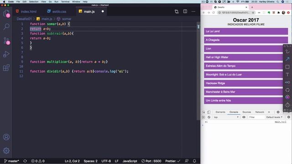Select the main.js editor tab
Viewport: 292px width, 164px height.
tap(89, 11)
